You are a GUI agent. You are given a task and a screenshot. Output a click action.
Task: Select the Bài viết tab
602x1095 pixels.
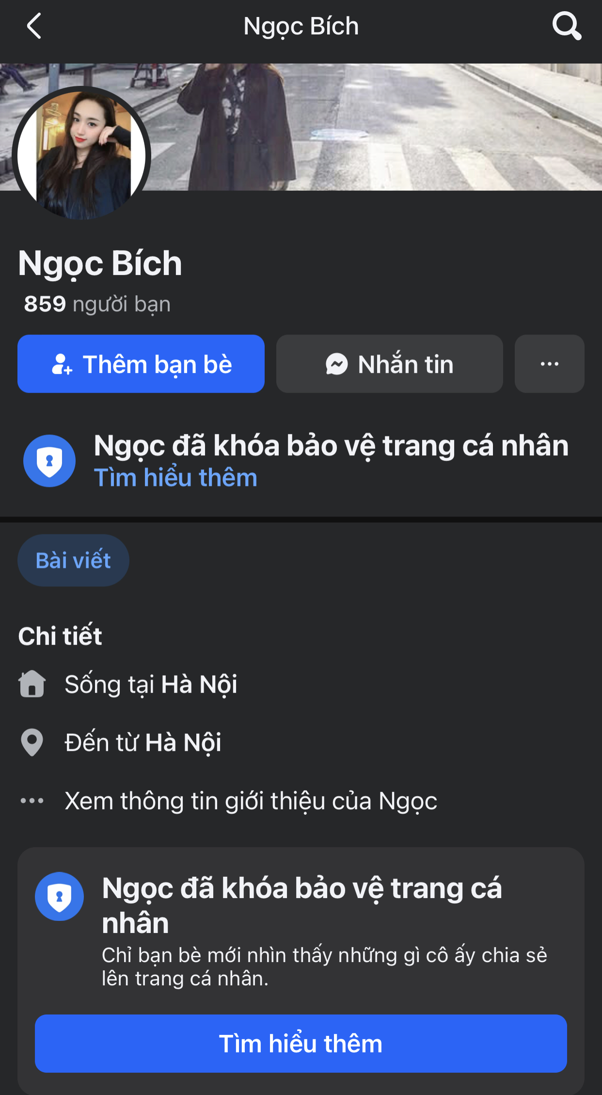pos(73,561)
